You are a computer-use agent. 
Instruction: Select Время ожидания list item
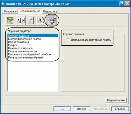[33, 42]
